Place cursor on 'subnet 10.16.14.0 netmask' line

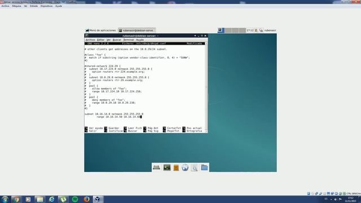(x=114, y=114)
